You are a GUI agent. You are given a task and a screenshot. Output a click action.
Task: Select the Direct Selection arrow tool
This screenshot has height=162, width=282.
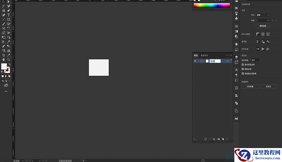(x=9, y=2)
